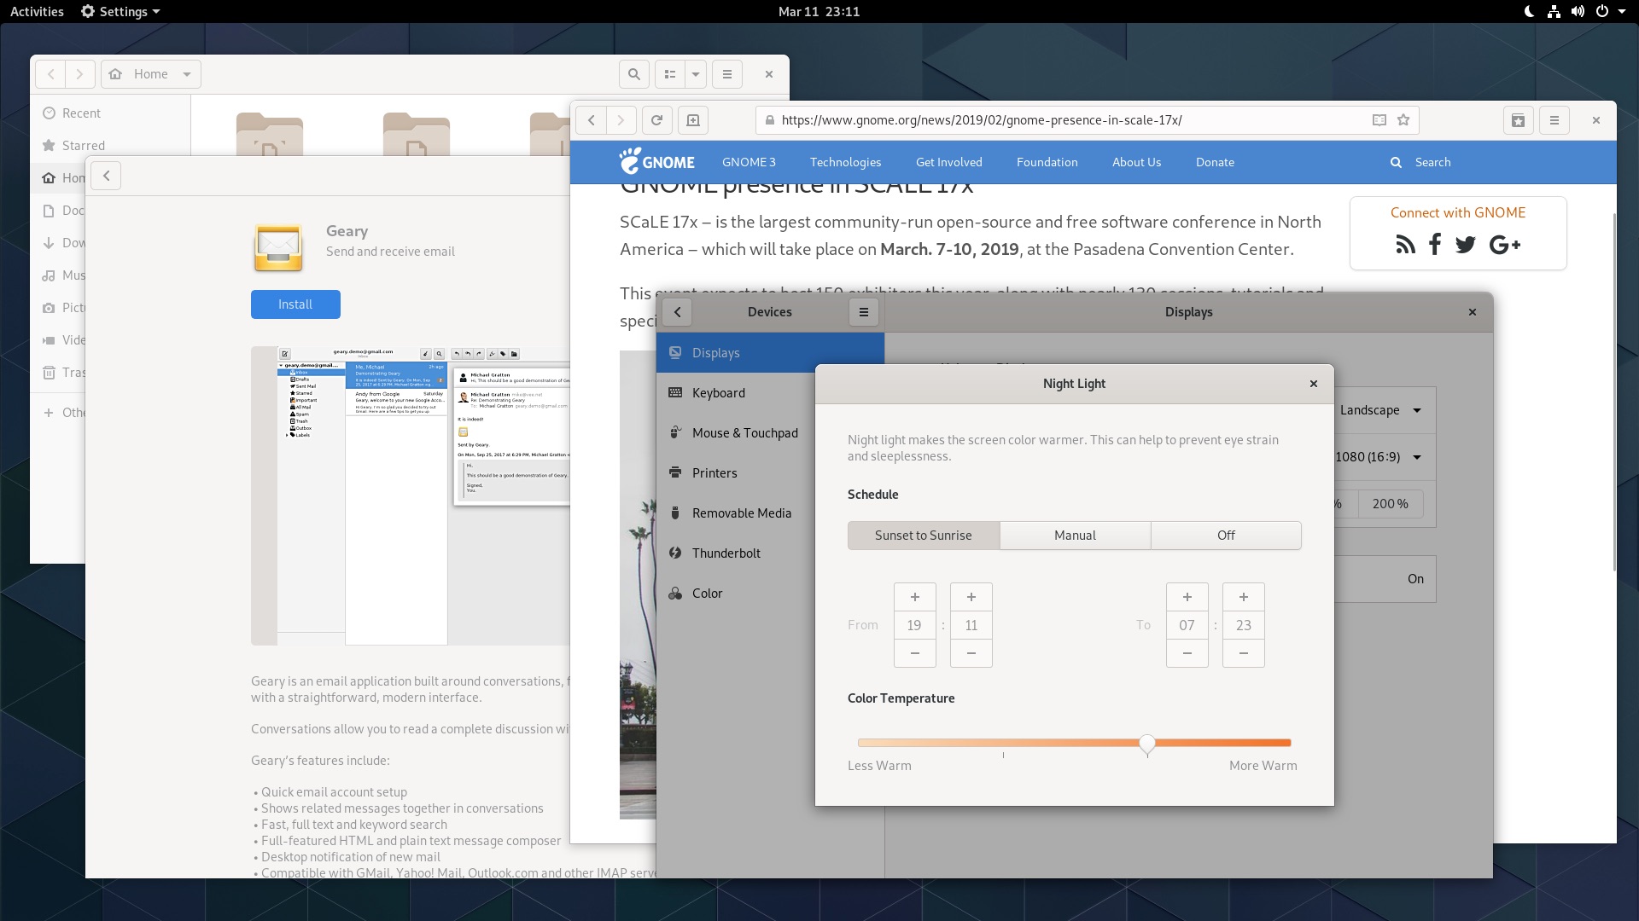Click the Donate link
1639x921 pixels.
coord(1215,162)
